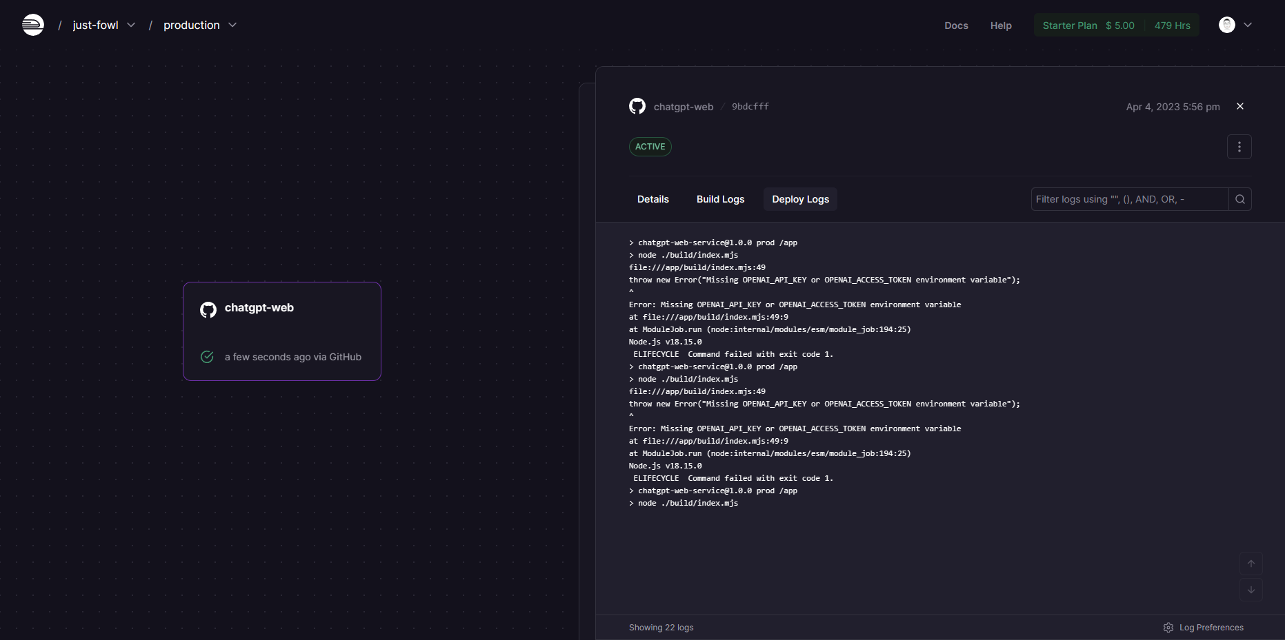Click first 'ELIFECYCLE Command failed' log line

[x=733, y=354]
